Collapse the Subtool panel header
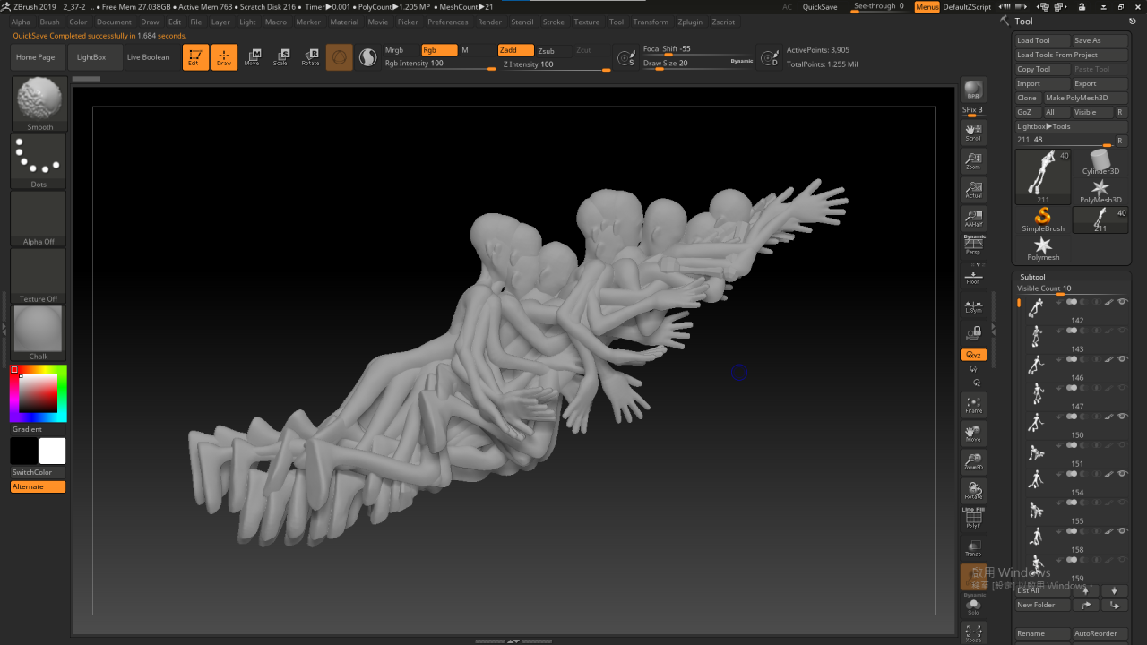This screenshot has height=645, width=1147. pyautogui.click(x=1032, y=277)
